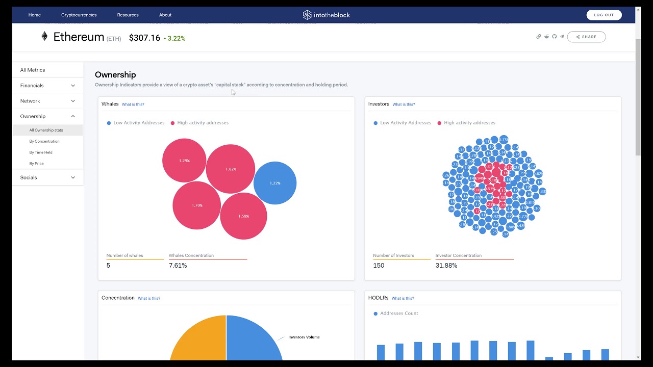Image resolution: width=653 pixels, height=367 pixels.
Task: Click the Log Out button
Action: 604,15
